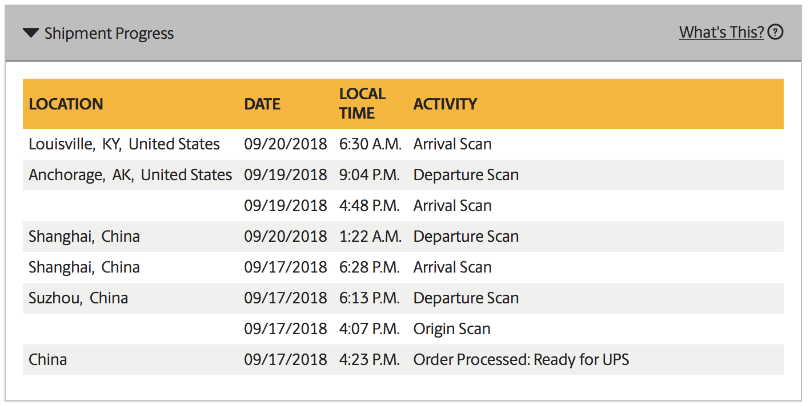The image size is (810, 406).
Task: Select the DATE column header
Action: pos(262,104)
